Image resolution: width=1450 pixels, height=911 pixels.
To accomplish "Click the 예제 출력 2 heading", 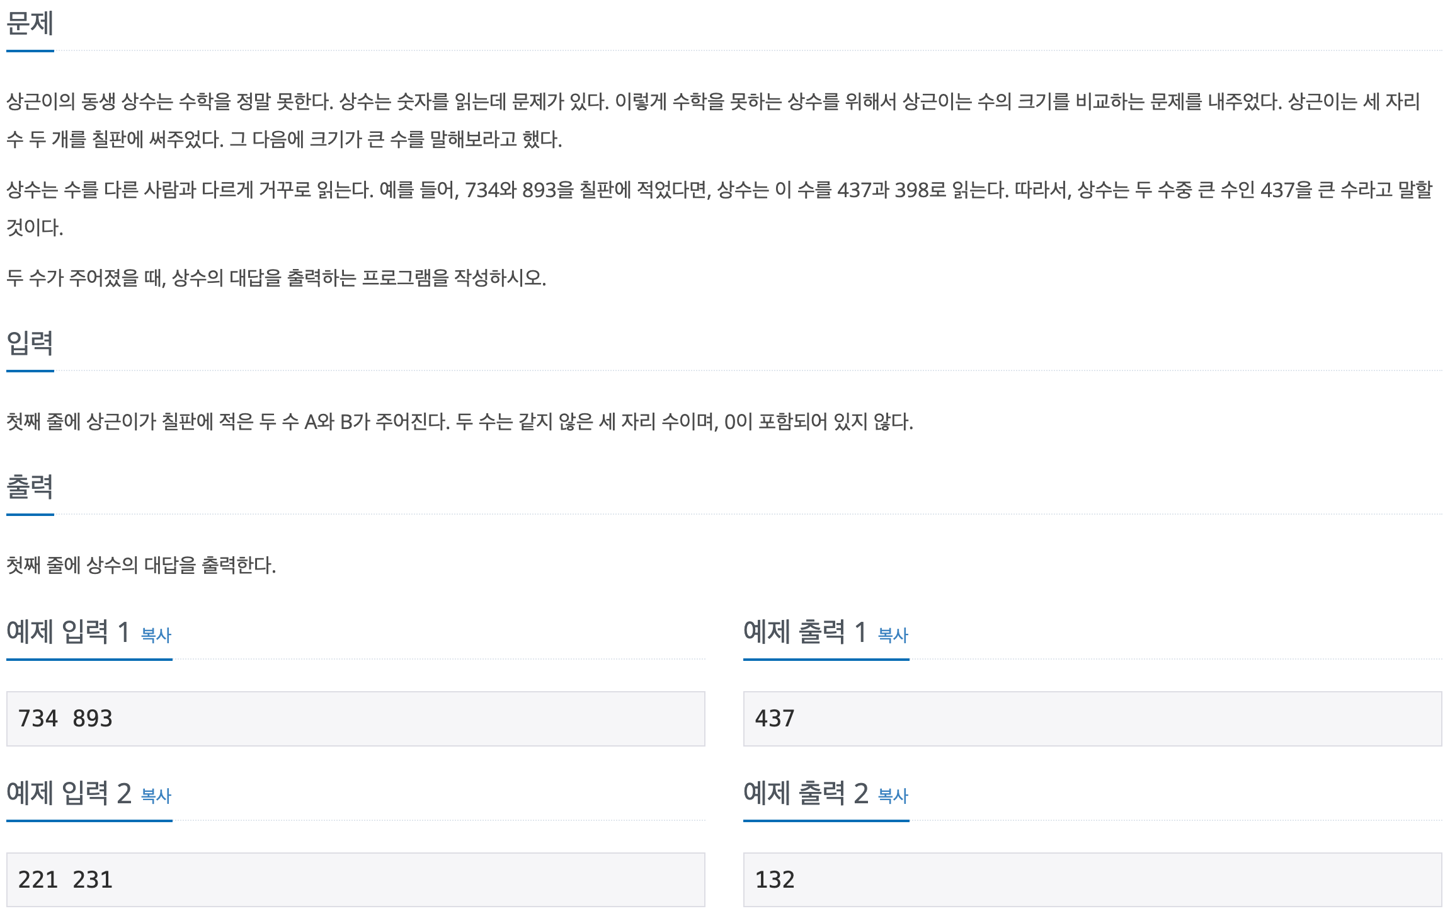I will 806,793.
